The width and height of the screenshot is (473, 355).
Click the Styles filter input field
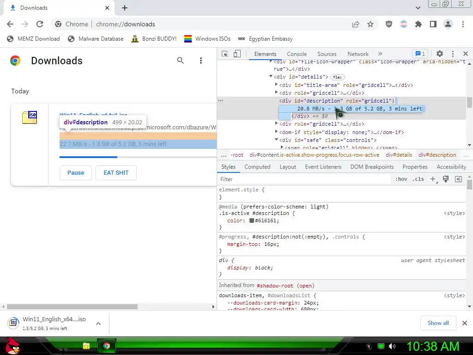(305, 179)
